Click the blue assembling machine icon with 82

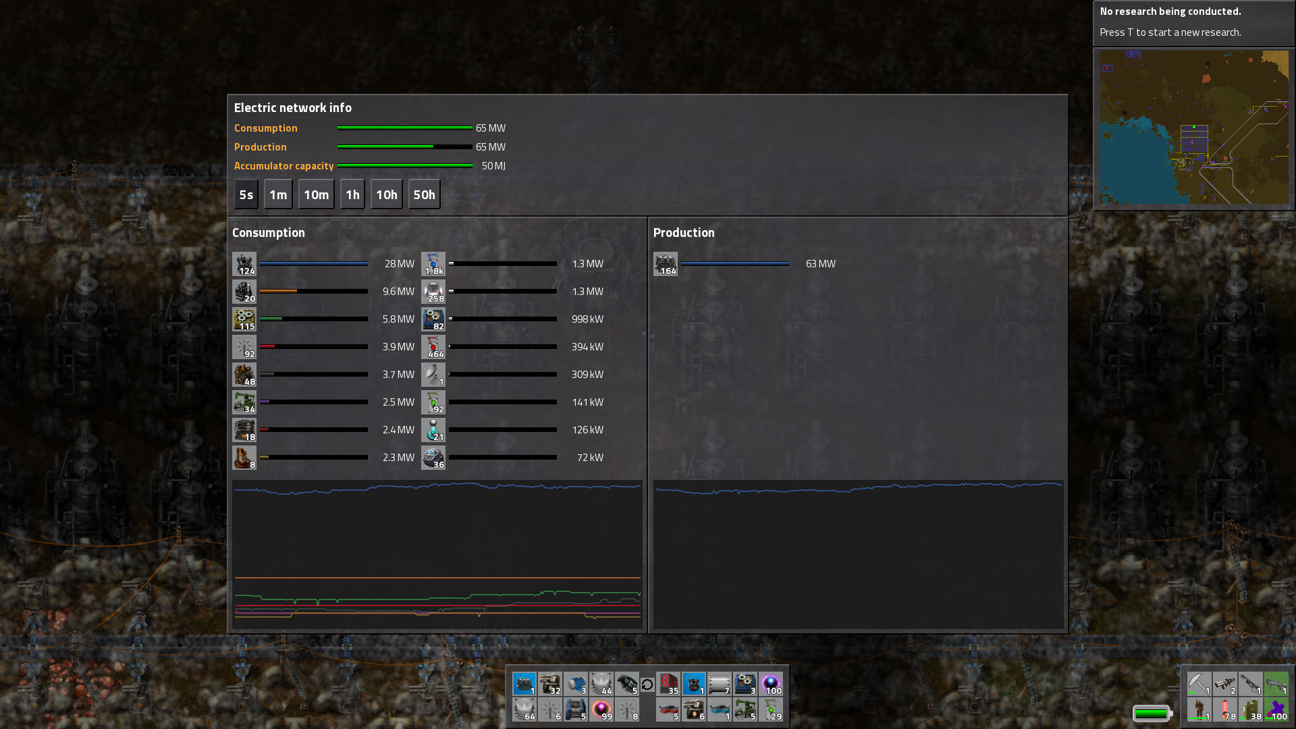pos(433,319)
